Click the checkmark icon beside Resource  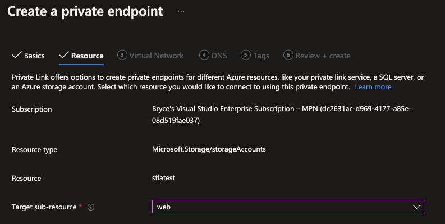pos(64,55)
